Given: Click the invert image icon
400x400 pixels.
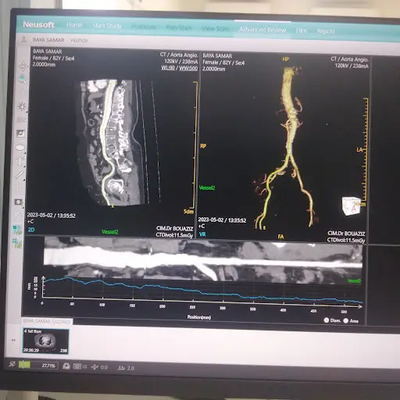Looking at the screenshot, I should pos(20,134).
